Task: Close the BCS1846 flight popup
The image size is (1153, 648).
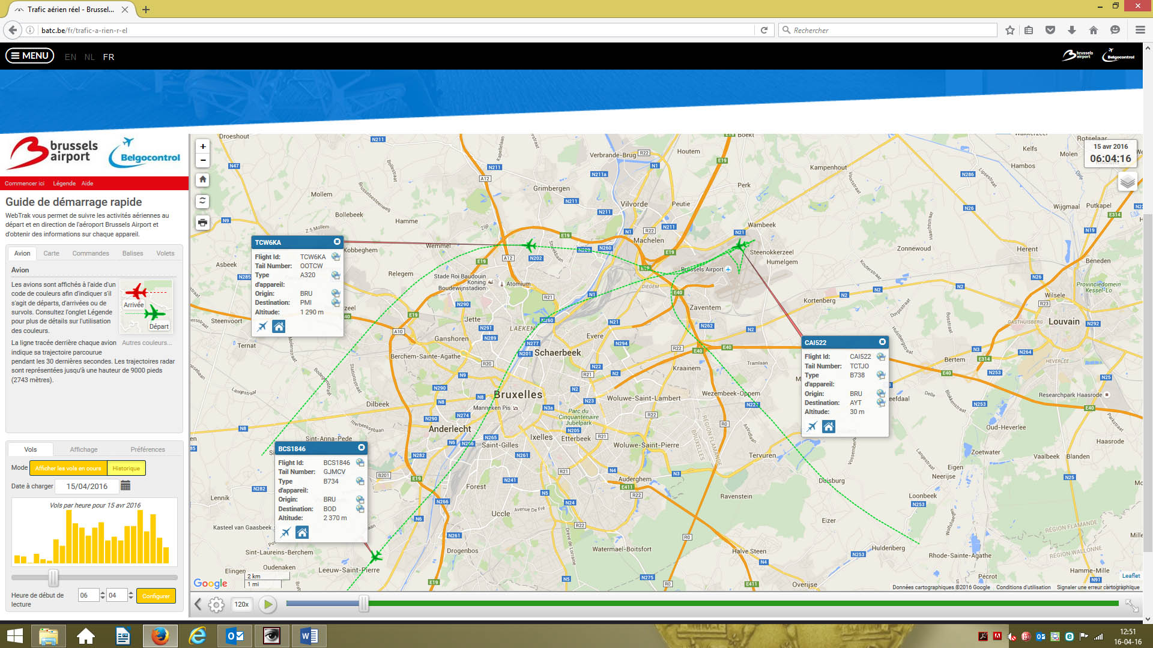Action: click(362, 448)
